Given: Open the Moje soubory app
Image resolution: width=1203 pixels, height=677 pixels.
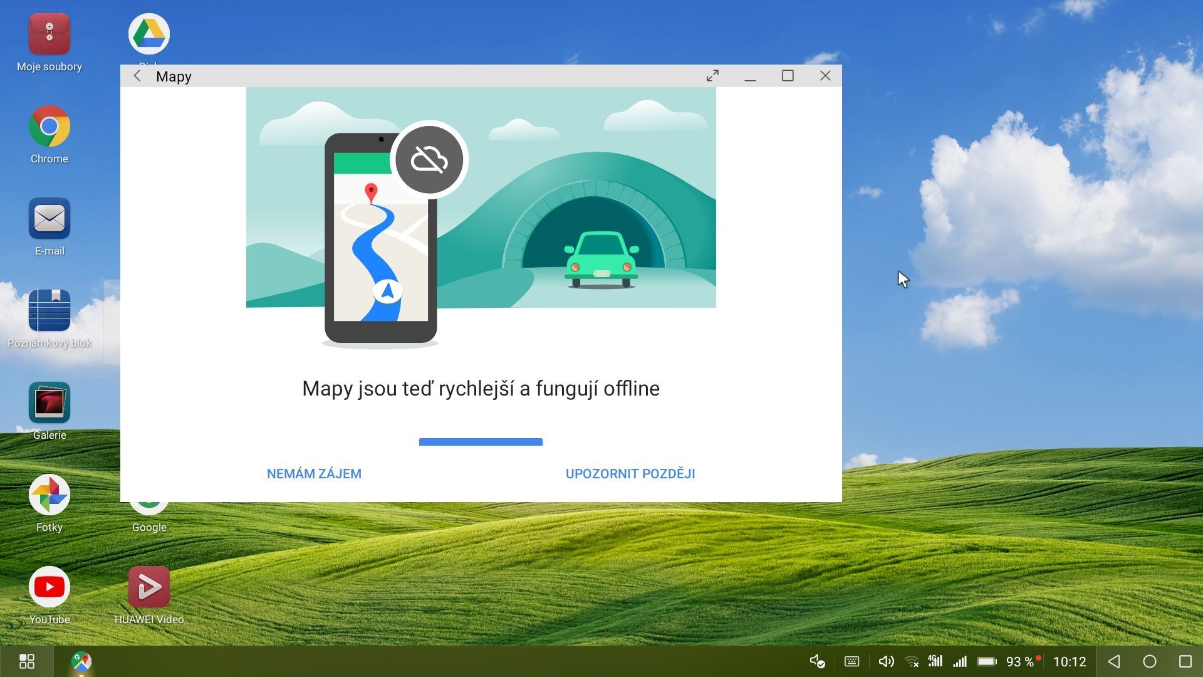Looking at the screenshot, I should 49,35.
